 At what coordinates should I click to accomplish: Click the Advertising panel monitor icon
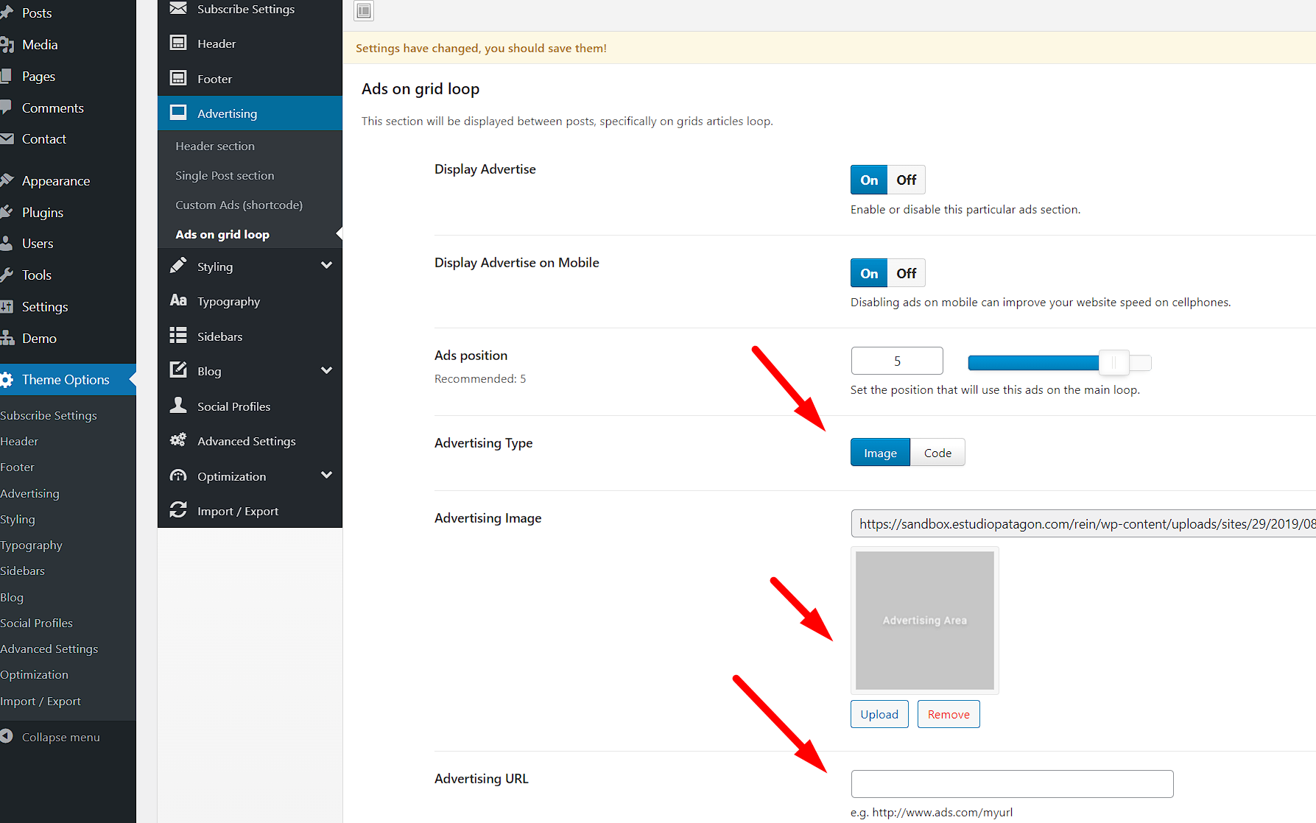pos(178,113)
